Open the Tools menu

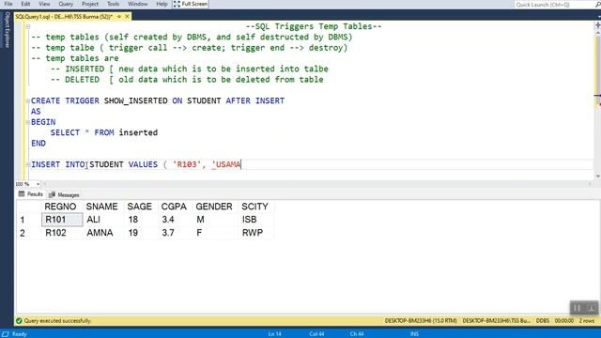pyautogui.click(x=113, y=4)
